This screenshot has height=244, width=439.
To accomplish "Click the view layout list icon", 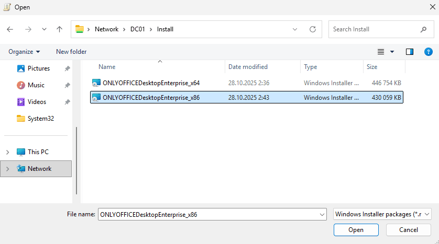I will [x=381, y=52].
